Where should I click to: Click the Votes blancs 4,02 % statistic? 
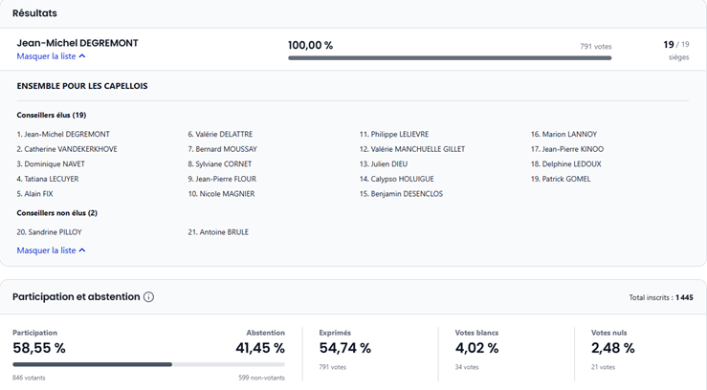click(x=476, y=348)
